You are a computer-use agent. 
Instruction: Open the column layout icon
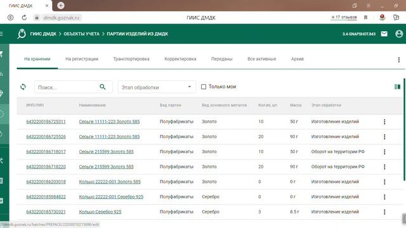click(397, 87)
